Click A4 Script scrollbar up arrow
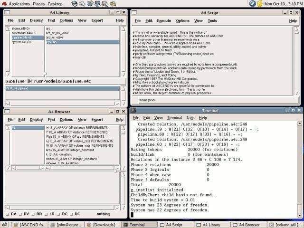 click(296, 29)
